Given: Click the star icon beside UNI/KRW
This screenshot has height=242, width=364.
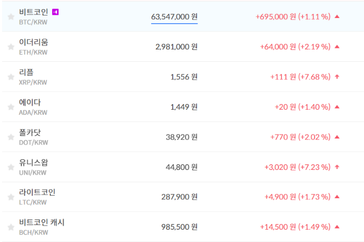Looking at the screenshot, I should [11, 167].
